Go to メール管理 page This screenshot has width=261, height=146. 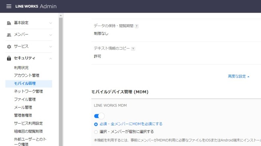click(23, 107)
